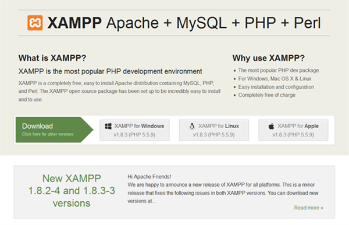Download XAMPP for Linux v1.8.3
The height and width of the screenshot is (225, 349).
pyautogui.click(x=214, y=130)
